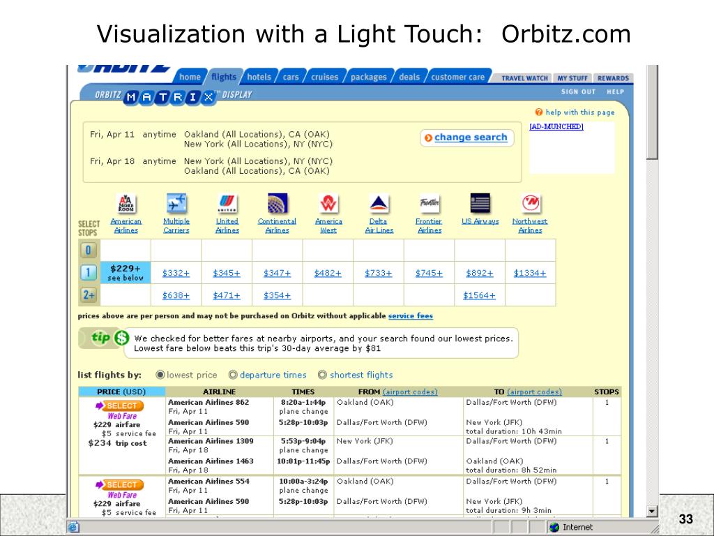The height and width of the screenshot is (536, 714).
Task: Open the $332+ Multiple Carriers fare
Action: tap(176, 273)
